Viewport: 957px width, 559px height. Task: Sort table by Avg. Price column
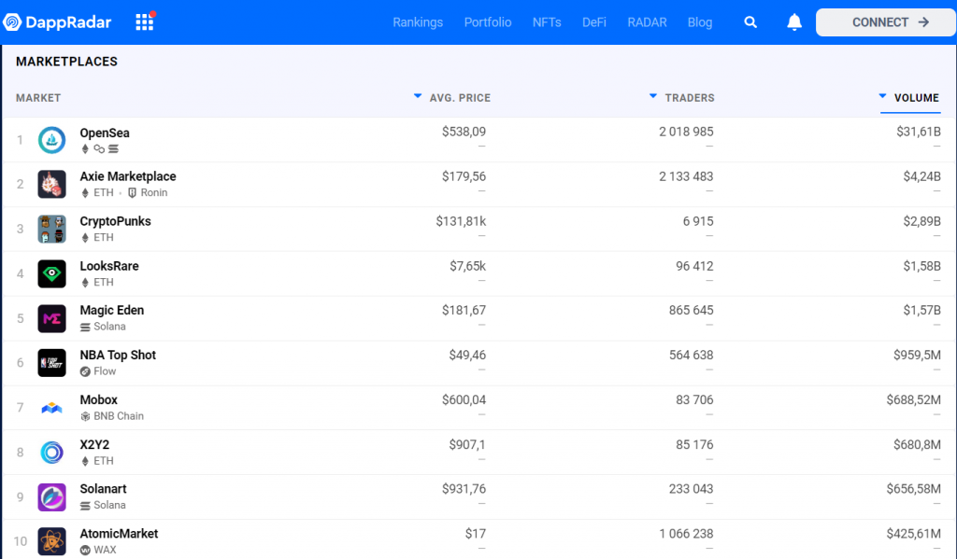tap(459, 98)
